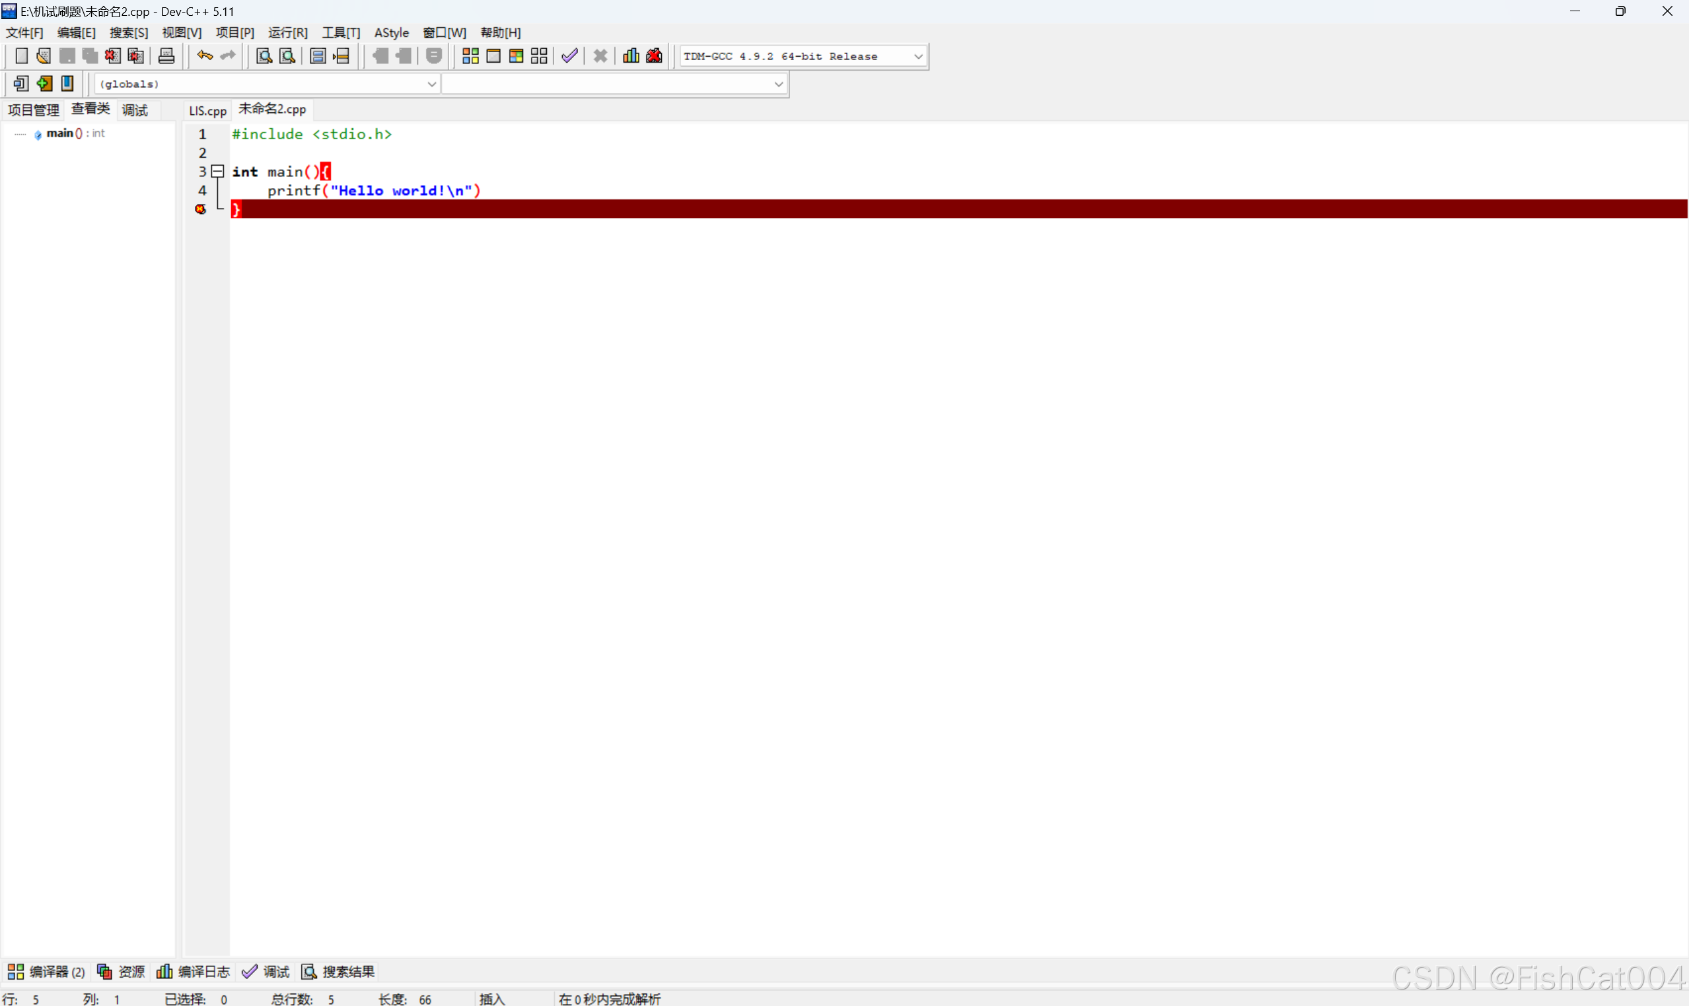Open the TDM-GCC compiler selection dropdown
This screenshot has width=1689, height=1006.
[917, 56]
